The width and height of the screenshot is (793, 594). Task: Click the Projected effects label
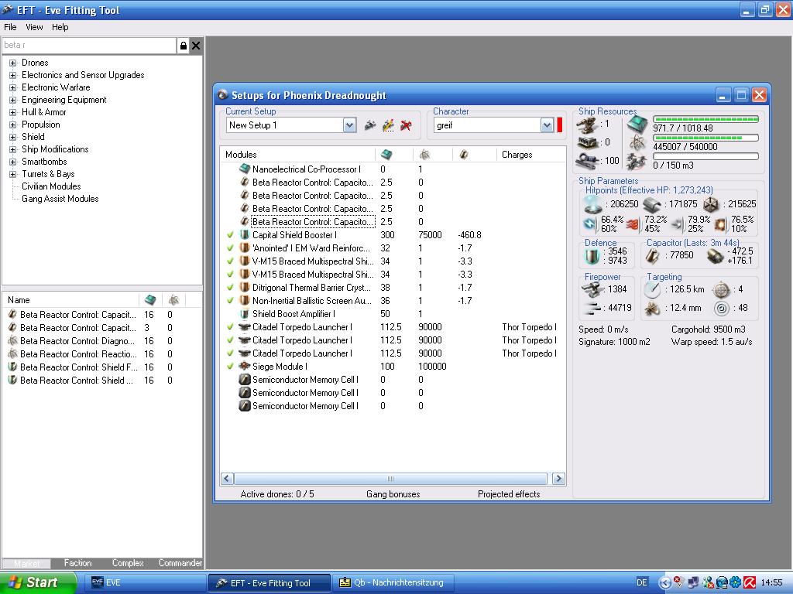509,494
